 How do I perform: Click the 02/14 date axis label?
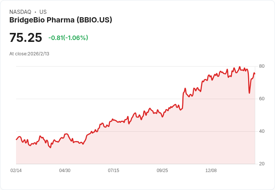tap(16, 171)
